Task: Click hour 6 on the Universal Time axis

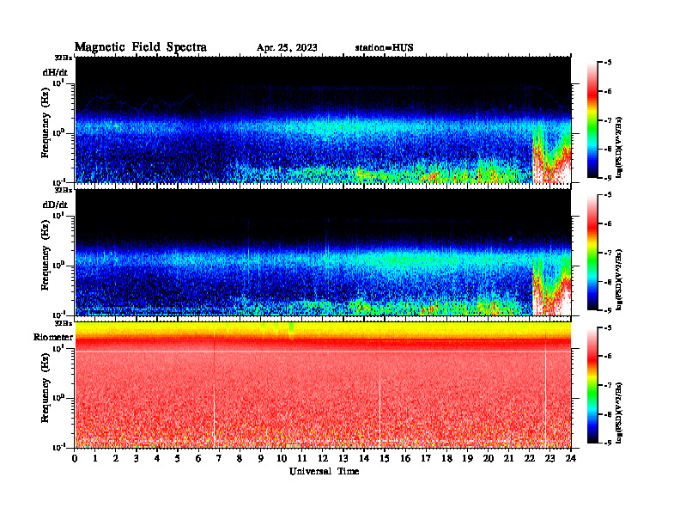Action: [198, 458]
